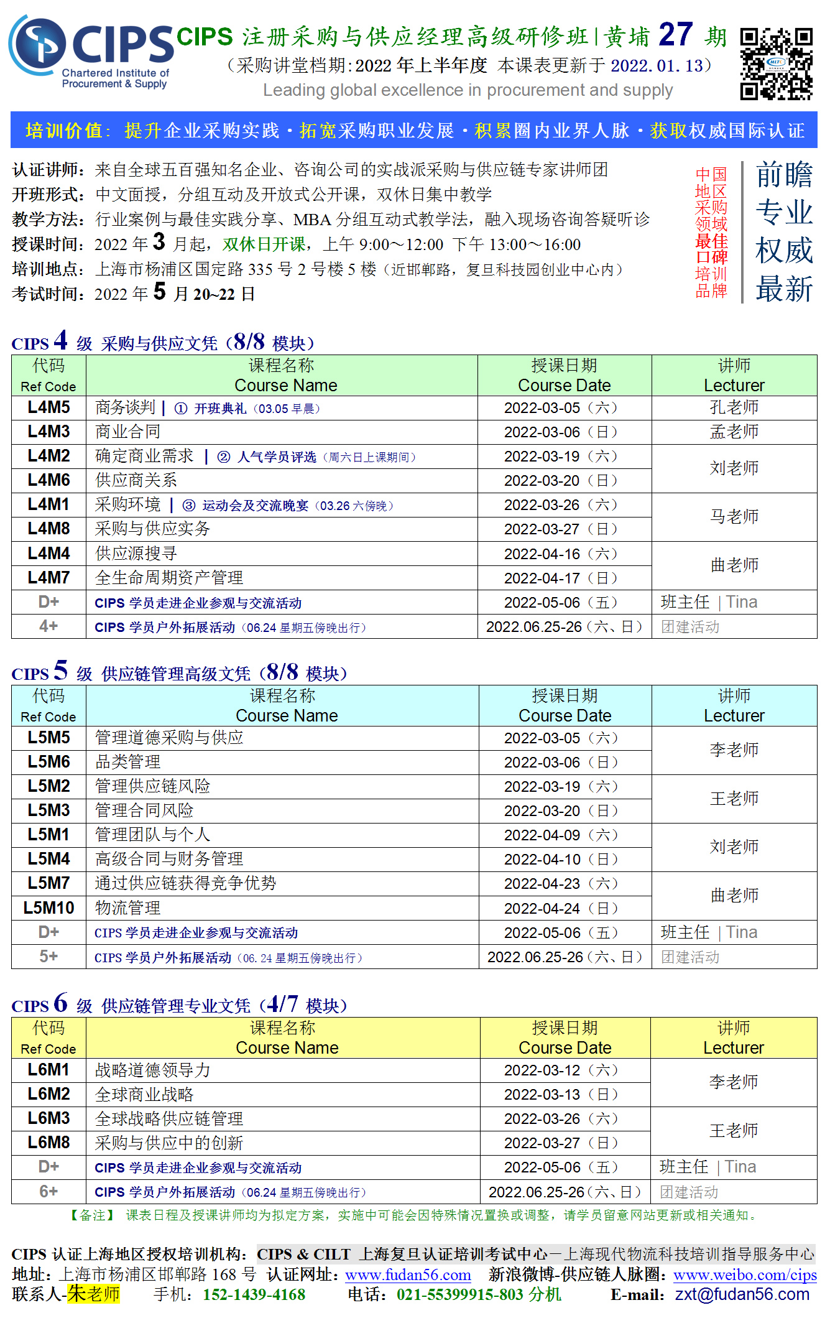Click the zxt@fudan56.com email address
The height and width of the screenshot is (1318, 830).
point(742,1294)
